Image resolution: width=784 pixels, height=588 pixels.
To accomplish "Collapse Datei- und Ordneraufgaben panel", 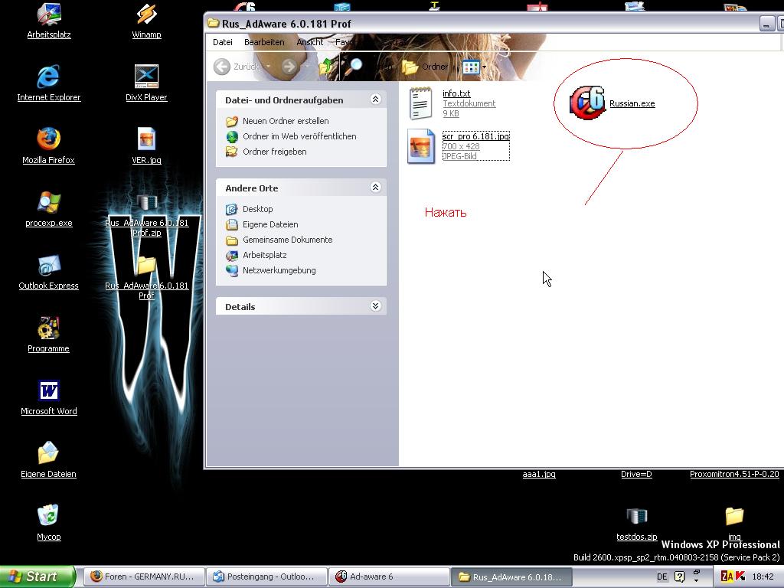I will 375,99.
